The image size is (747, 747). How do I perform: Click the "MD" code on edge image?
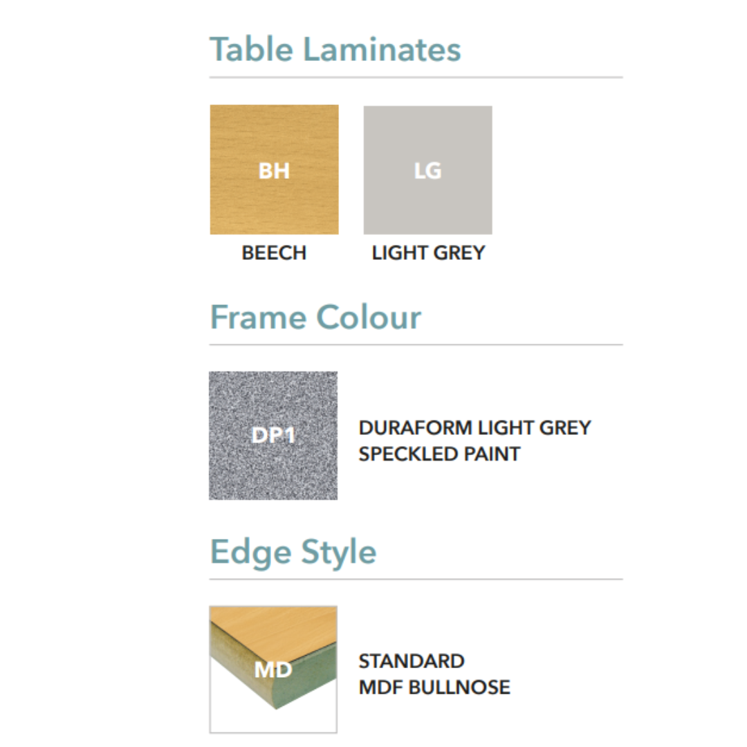tap(273, 670)
